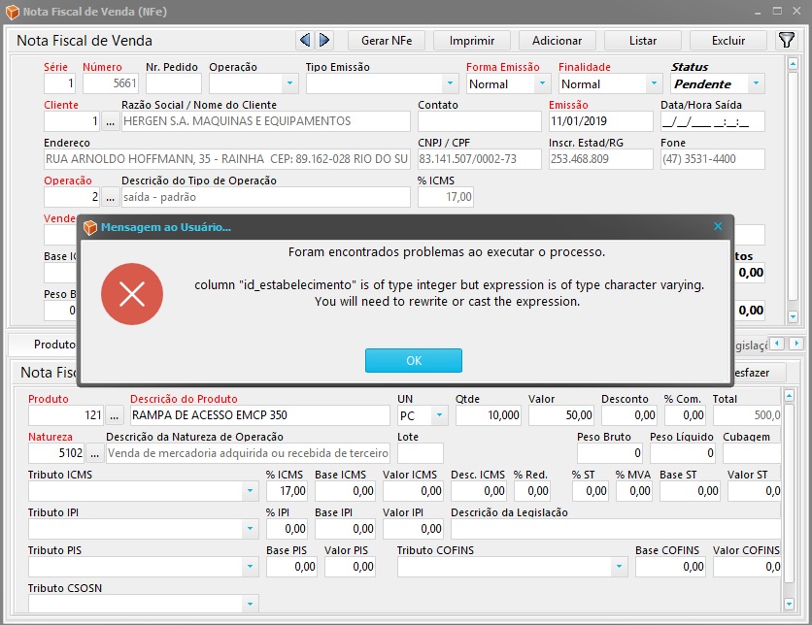Screen dimensions: 812x625
Task: Click the Imprimir button
Action: pos(472,41)
